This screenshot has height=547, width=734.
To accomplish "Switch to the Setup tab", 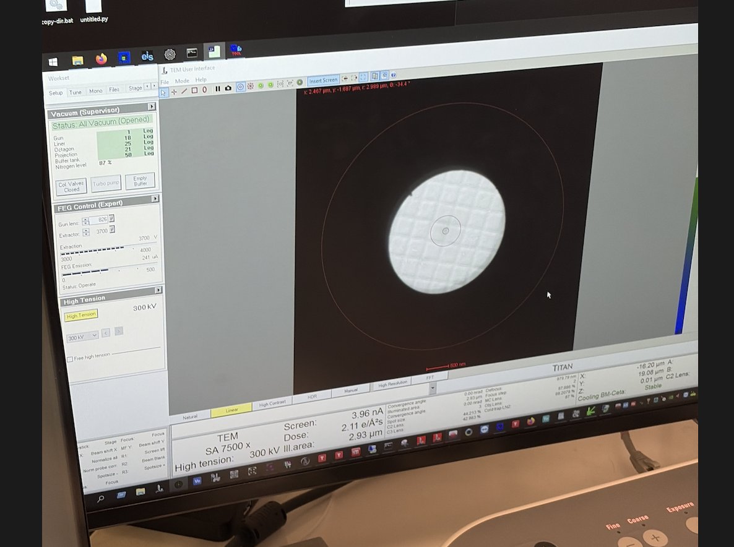I will (56, 93).
